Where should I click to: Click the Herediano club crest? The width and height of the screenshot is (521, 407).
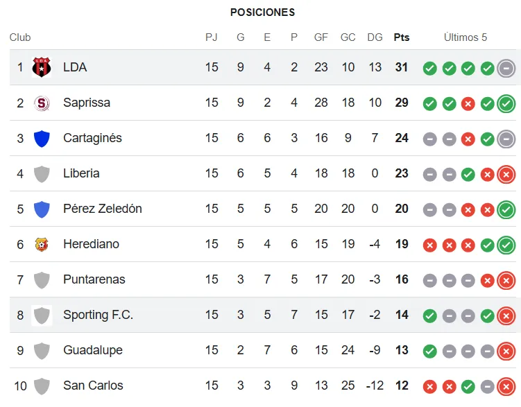point(42,244)
